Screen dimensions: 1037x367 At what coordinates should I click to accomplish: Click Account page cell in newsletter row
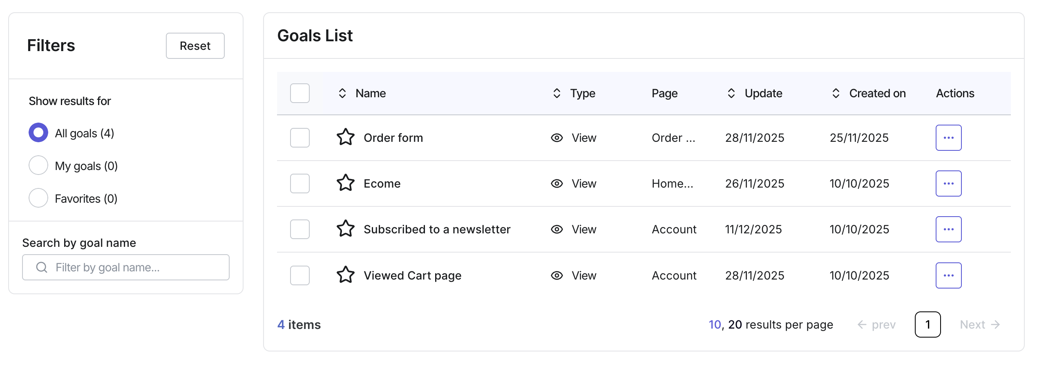tap(674, 229)
